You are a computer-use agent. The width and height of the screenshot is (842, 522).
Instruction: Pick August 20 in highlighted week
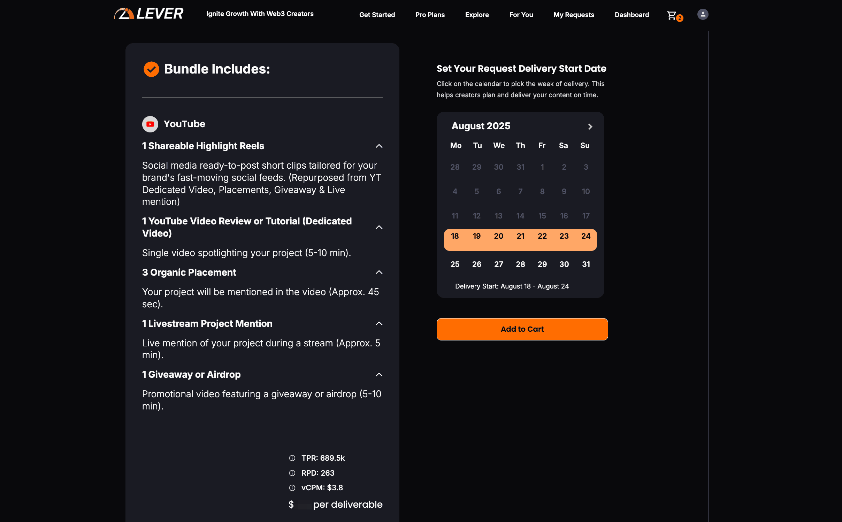pyautogui.click(x=498, y=236)
